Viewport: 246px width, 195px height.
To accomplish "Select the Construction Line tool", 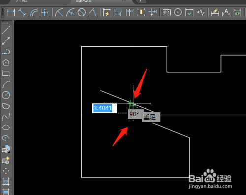I will [6, 41].
